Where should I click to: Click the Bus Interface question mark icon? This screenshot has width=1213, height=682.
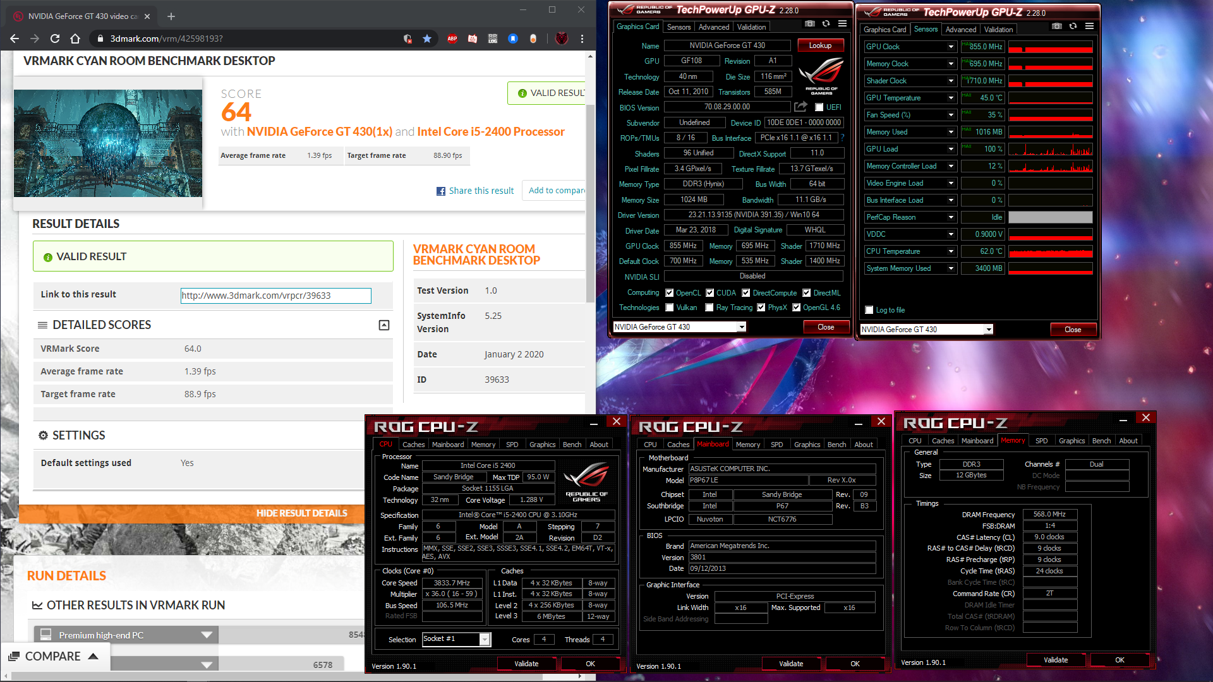(x=842, y=138)
